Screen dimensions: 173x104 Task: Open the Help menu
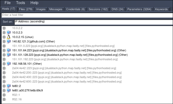click(35, 3)
